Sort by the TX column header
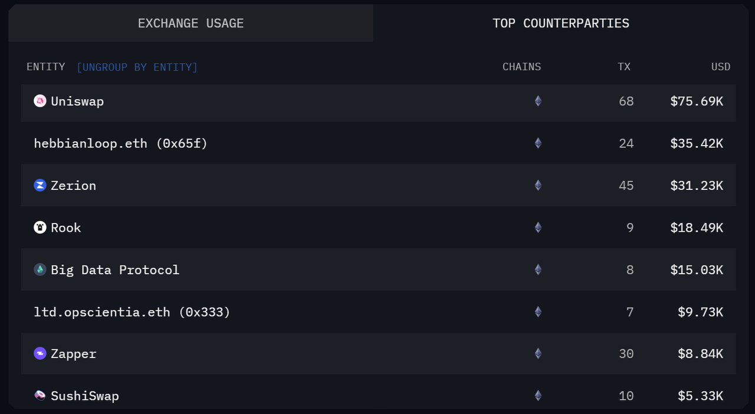 (623, 67)
